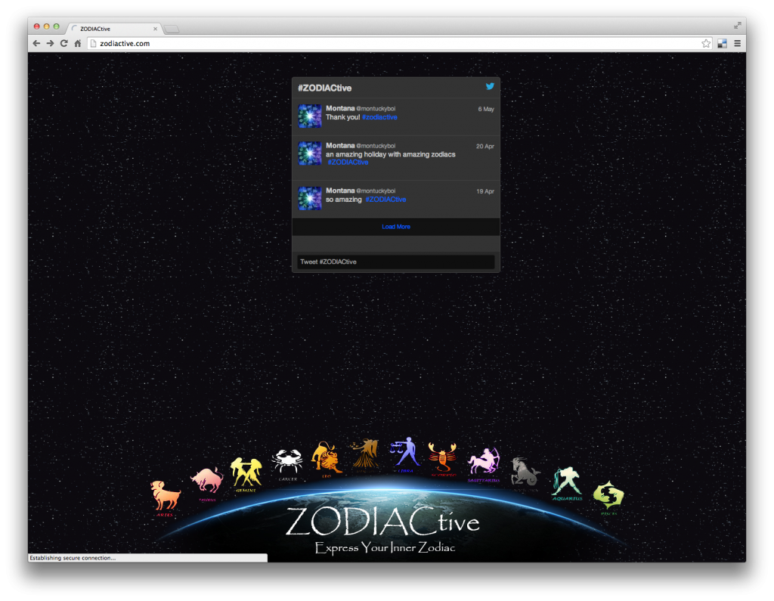Open the #zodiactive hashtag link in Montana's tweet

pos(379,117)
